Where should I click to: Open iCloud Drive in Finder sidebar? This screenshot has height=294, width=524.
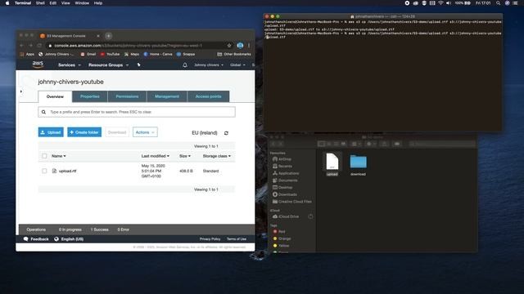tap(286, 216)
